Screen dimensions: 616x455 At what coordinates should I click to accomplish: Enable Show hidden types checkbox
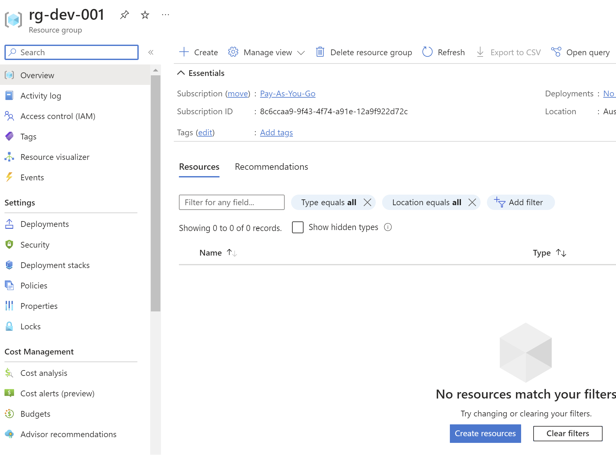297,227
